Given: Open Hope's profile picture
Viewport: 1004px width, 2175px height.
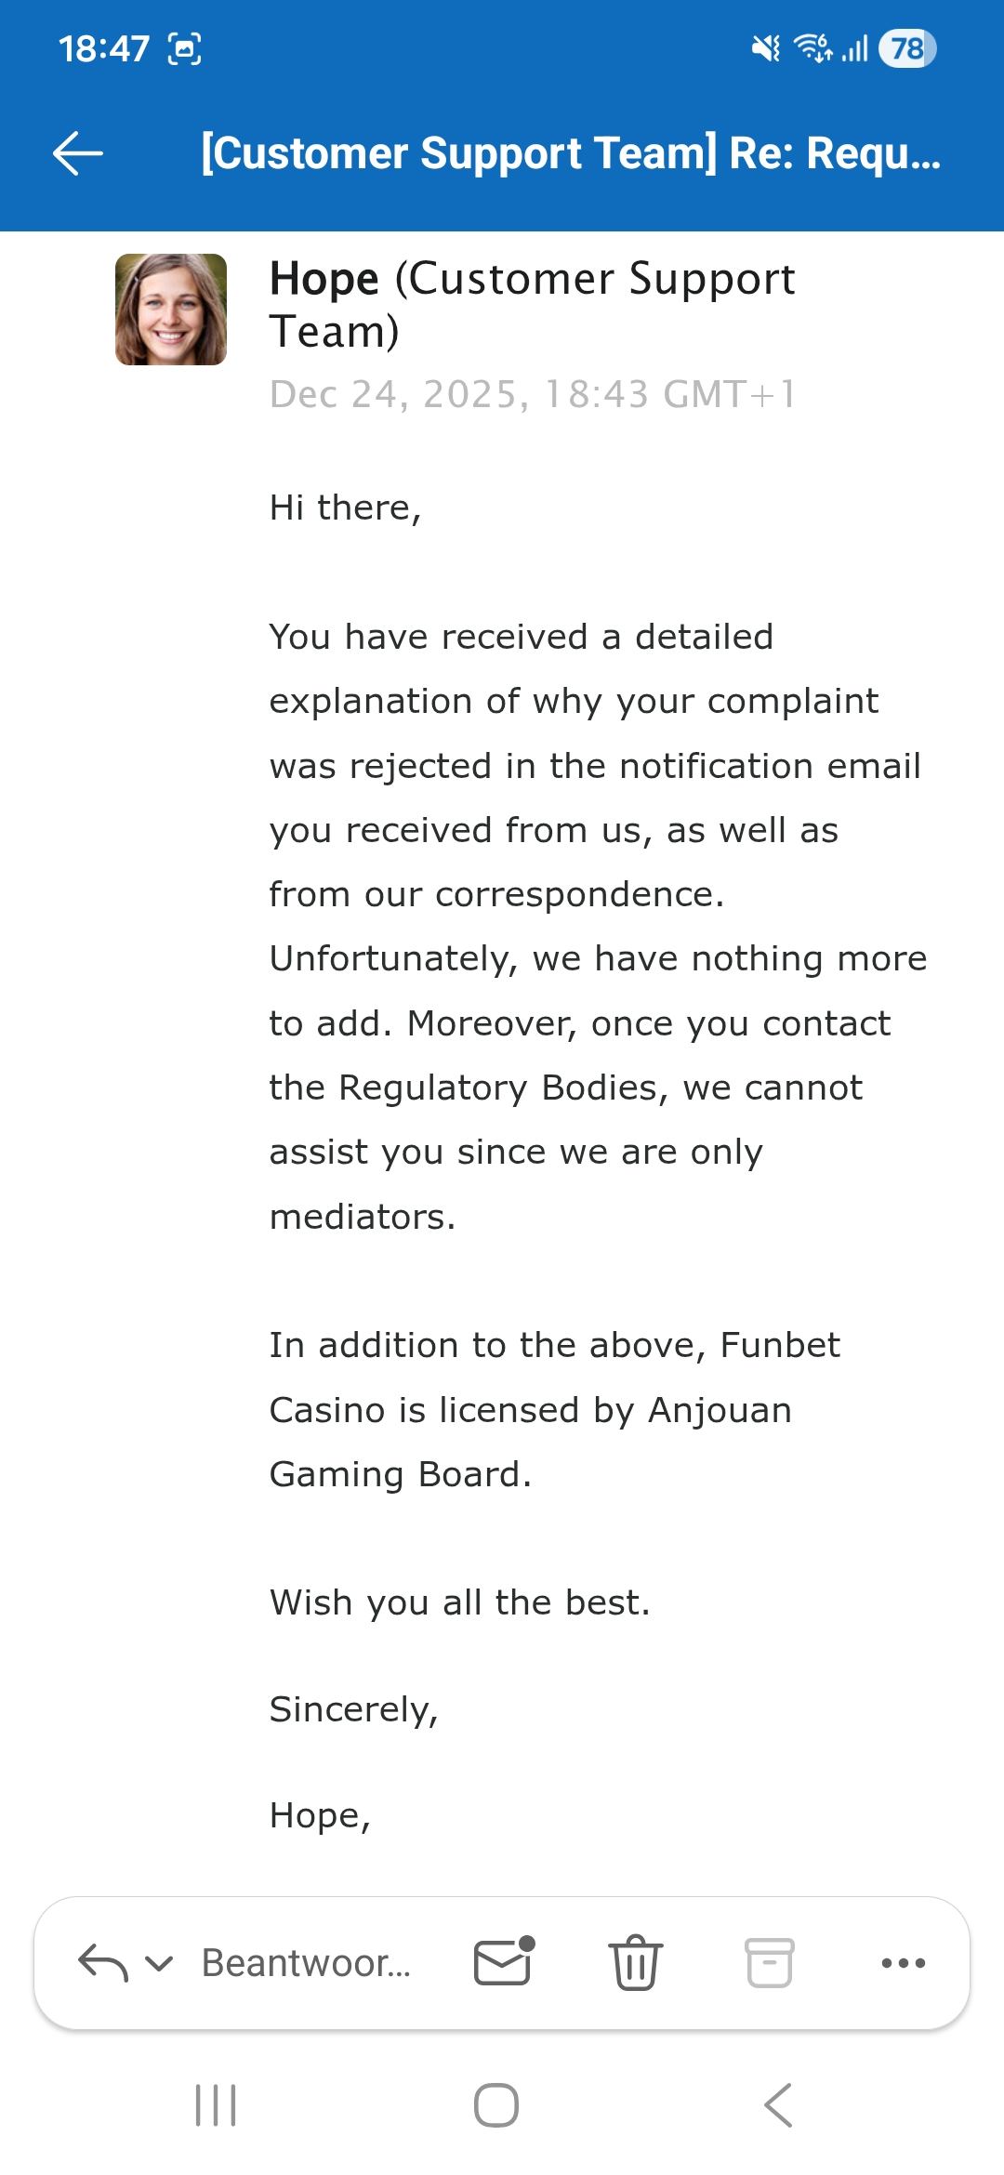Looking at the screenshot, I should [x=171, y=310].
